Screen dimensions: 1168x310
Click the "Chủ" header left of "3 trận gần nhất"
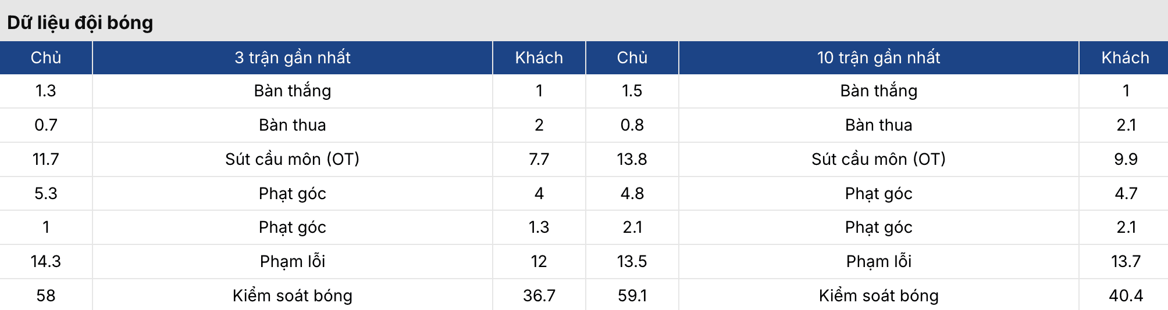46,57
